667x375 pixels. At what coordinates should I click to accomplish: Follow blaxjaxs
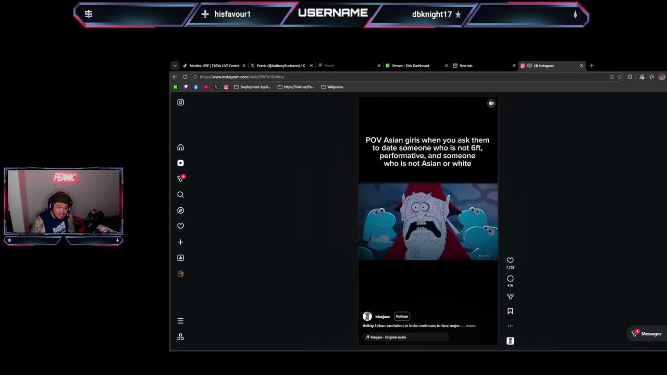coord(402,316)
